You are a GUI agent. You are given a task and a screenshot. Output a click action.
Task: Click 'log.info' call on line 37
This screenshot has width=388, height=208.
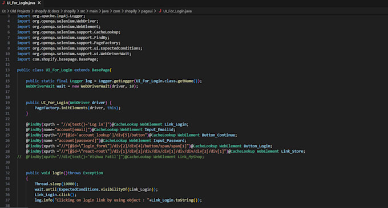(43, 200)
